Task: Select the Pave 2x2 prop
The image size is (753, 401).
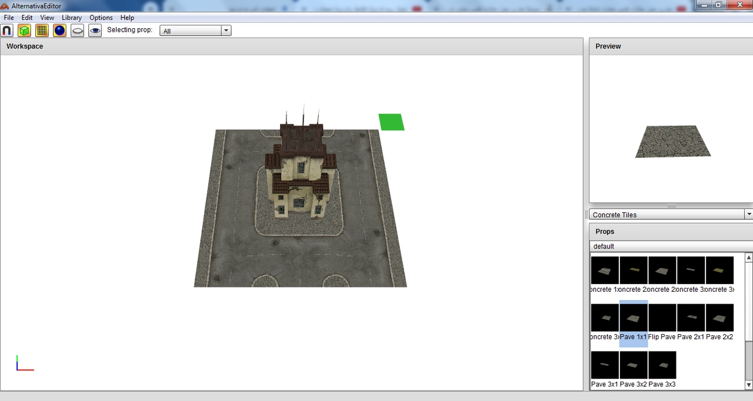Action: tap(720, 322)
